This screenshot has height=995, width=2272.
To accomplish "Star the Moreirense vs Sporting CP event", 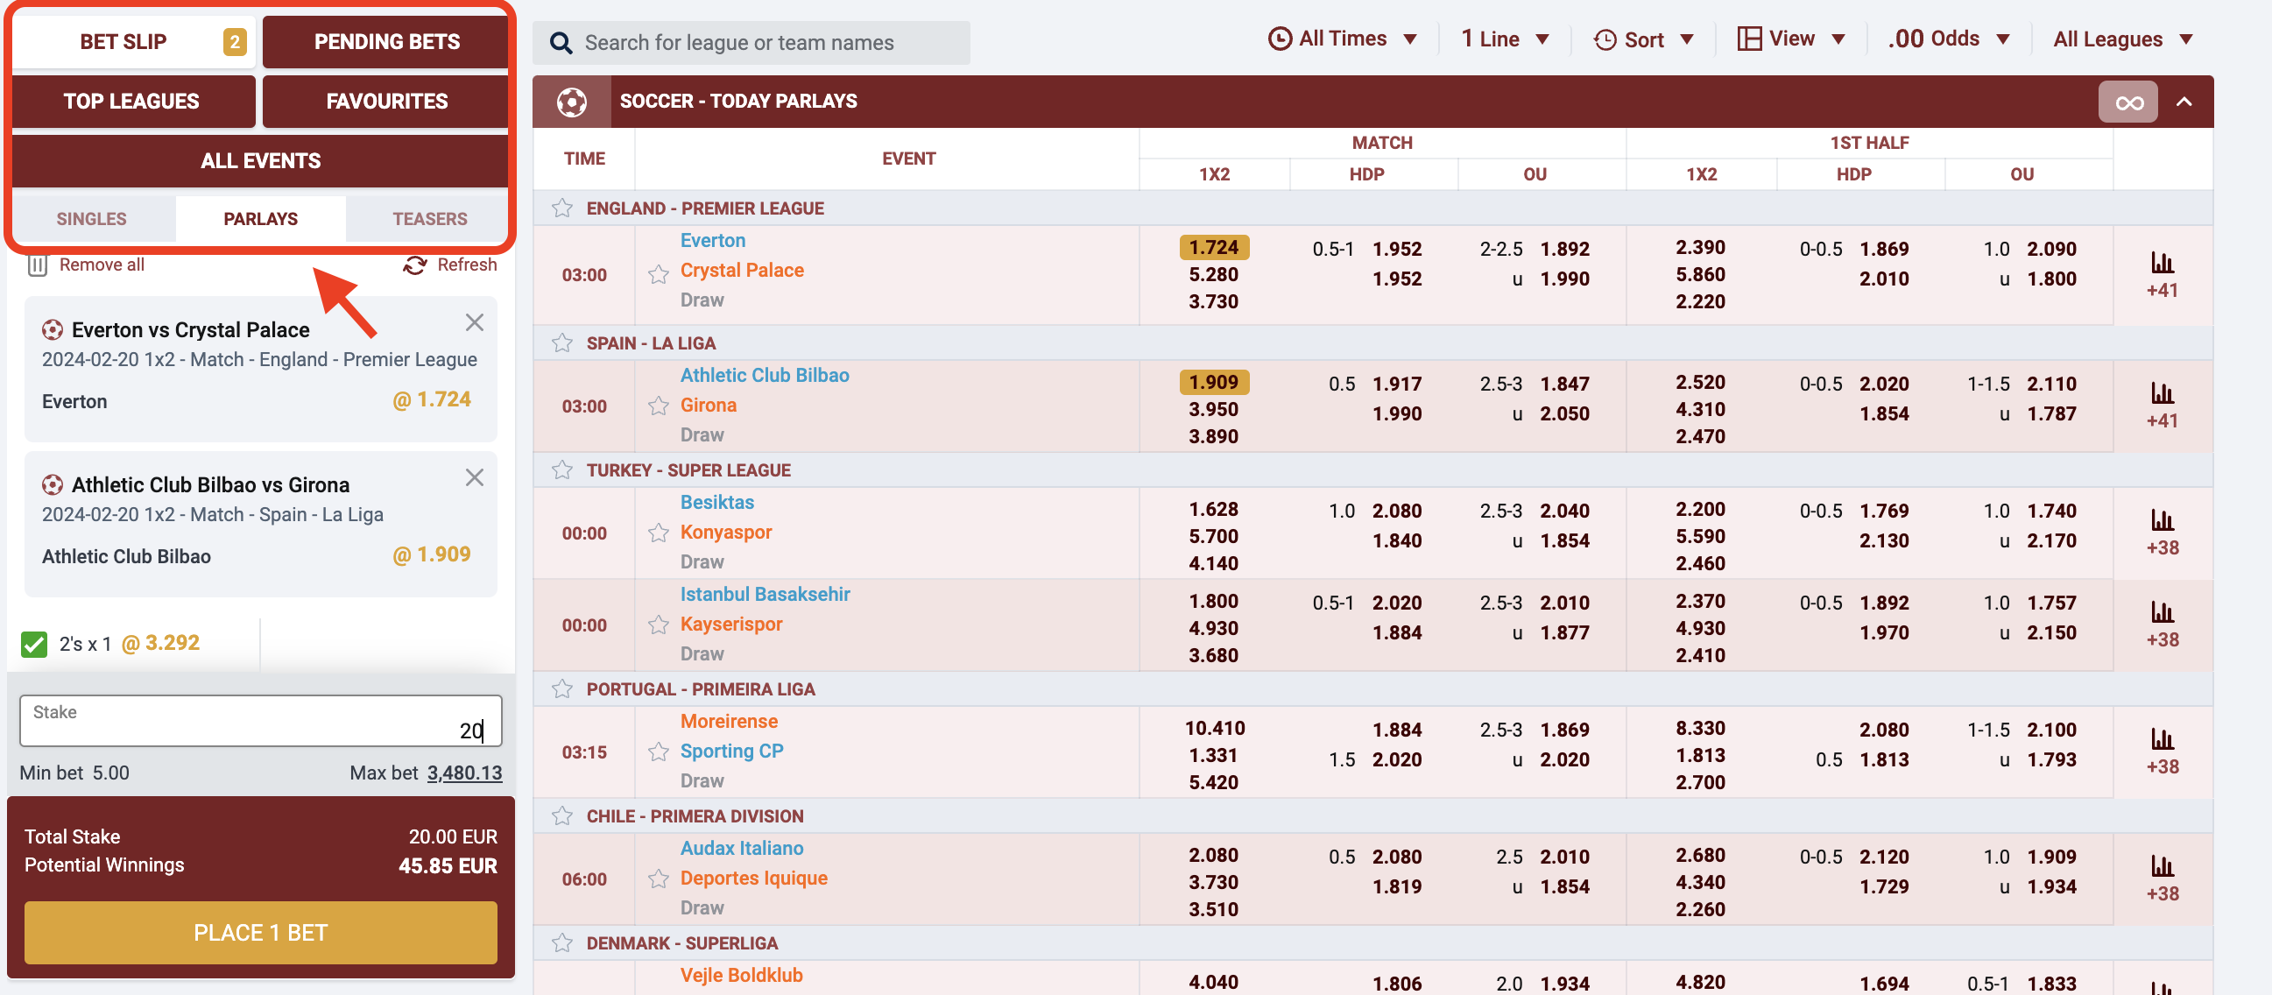I will pos(658,752).
